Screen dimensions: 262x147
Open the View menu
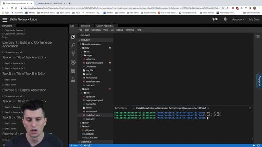106,30
